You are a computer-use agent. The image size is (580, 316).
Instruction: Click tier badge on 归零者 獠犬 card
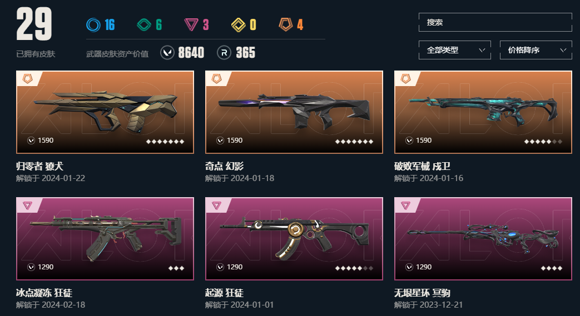28,78
